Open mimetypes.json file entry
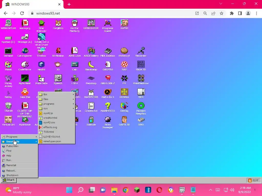This screenshot has width=262, height=196. point(57,141)
